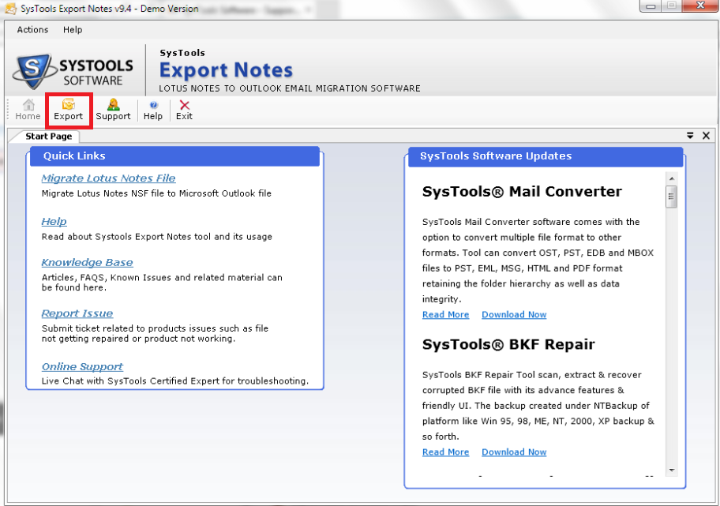Click the updates panel scroll down arrow

[671, 470]
